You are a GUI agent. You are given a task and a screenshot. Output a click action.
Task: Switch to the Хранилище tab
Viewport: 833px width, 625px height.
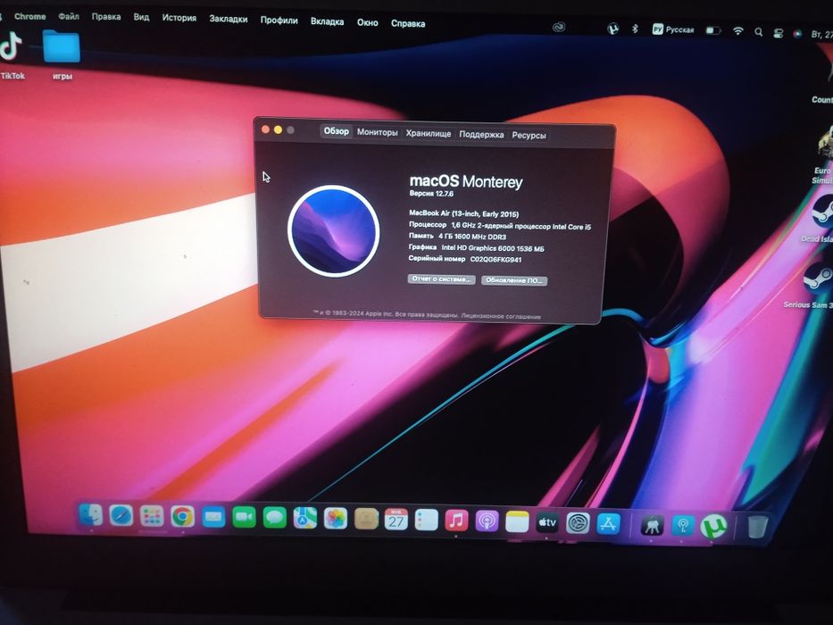click(429, 133)
